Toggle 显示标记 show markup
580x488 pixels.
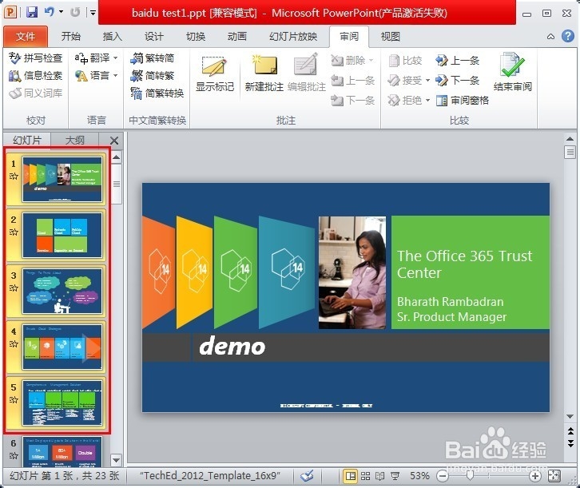(x=215, y=73)
